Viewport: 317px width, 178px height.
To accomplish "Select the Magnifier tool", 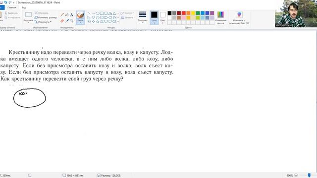I will click(x=71, y=21).
